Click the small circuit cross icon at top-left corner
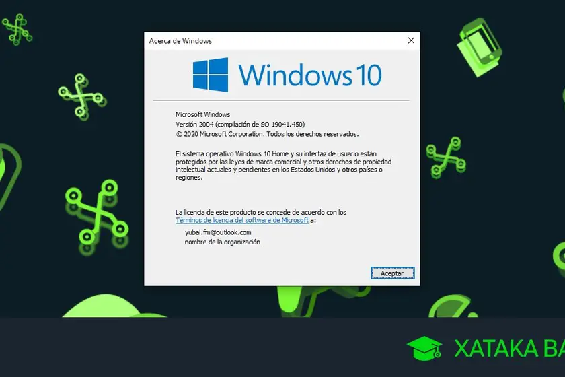The image size is (565, 377). 17,30
